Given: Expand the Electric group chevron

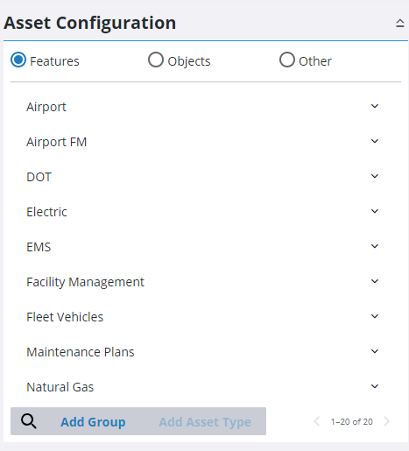Looking at the screenshot, I should point(375,211).
